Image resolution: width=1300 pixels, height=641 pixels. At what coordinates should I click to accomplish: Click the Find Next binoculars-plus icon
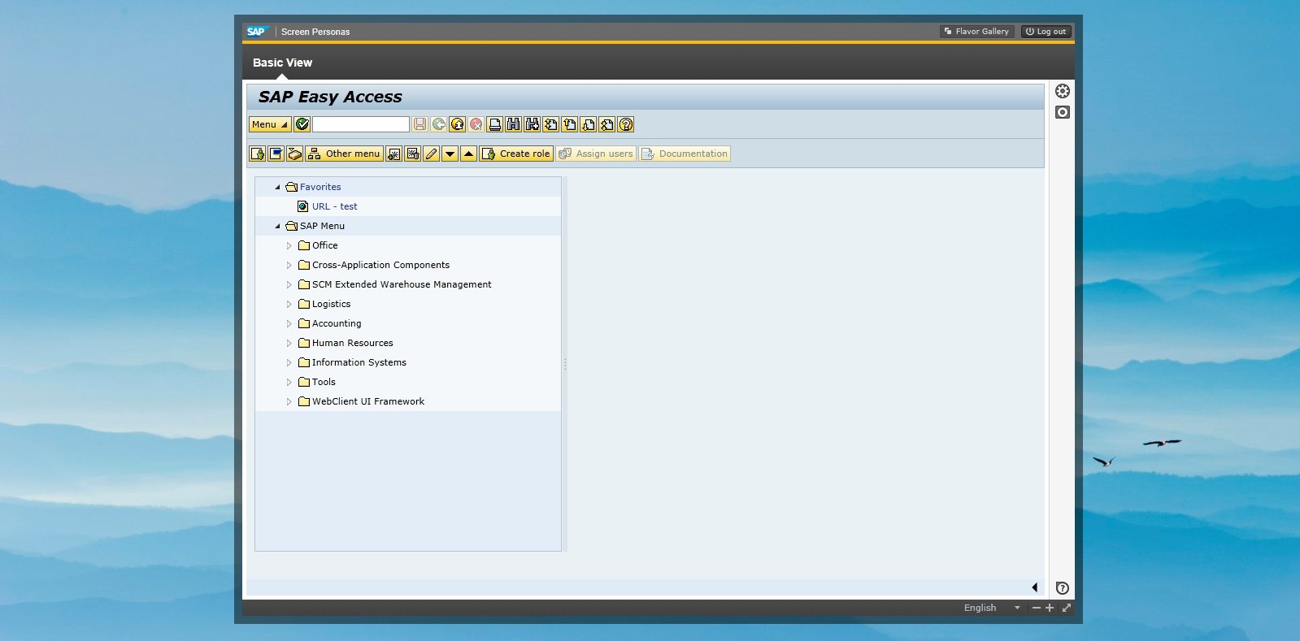pyautogui.click(x=533, y=124)
